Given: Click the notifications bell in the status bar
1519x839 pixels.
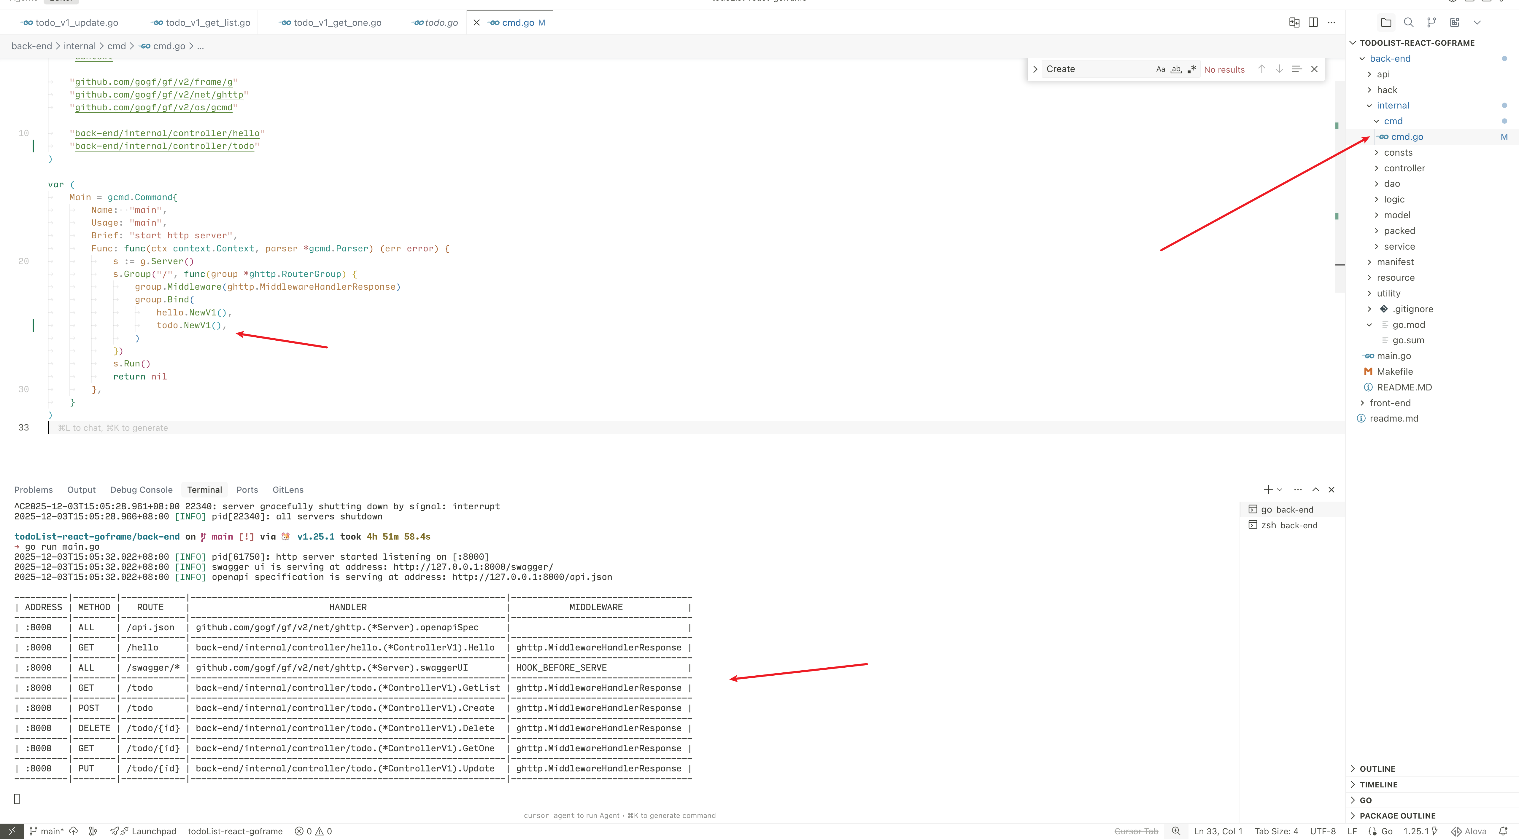Looking at the screenshot, I should (1503, 831).
